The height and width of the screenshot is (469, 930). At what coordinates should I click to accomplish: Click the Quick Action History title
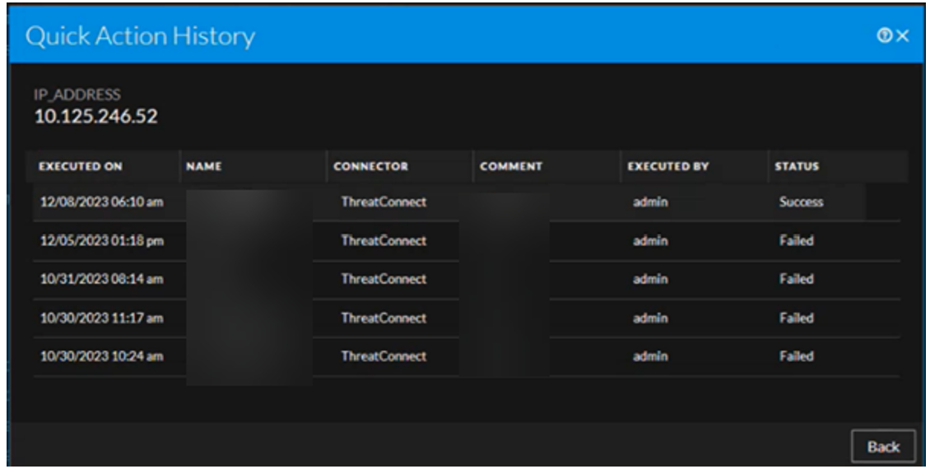(x=141, y=36)
